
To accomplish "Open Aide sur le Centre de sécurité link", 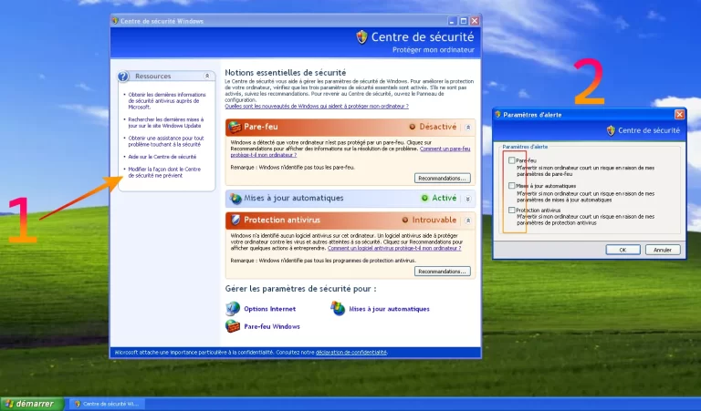I will pyautogui.click(x=162, y=157).
